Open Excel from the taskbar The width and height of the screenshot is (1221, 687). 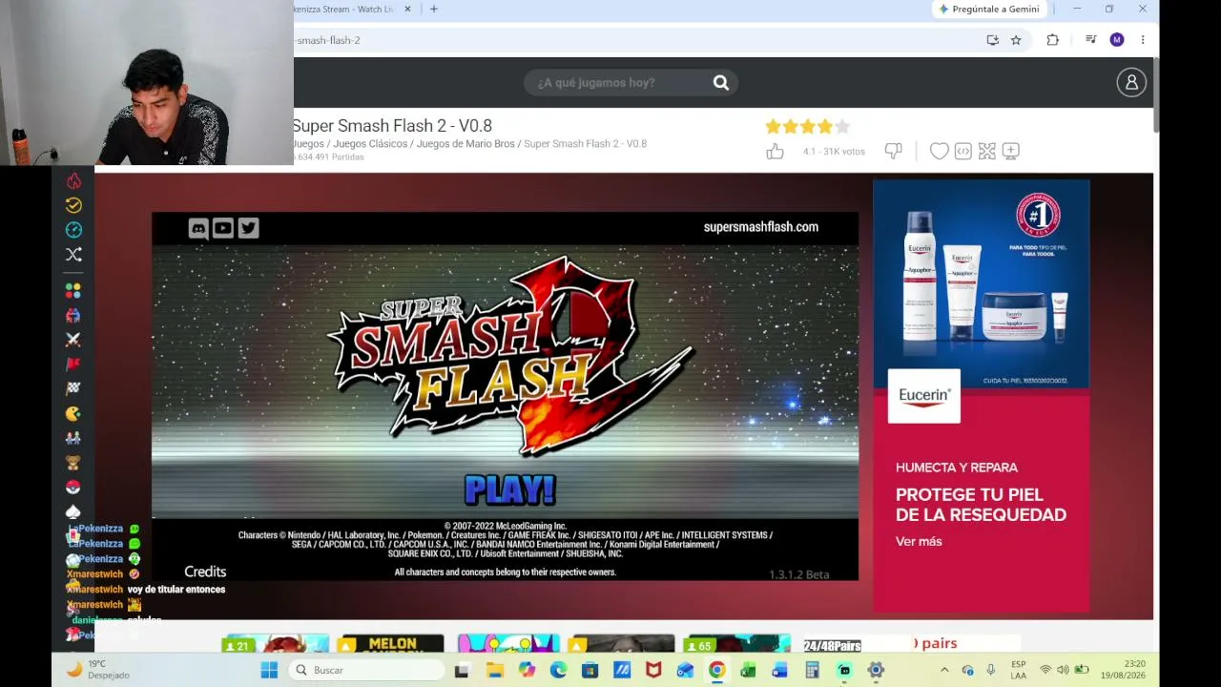(x=748, y=670)
